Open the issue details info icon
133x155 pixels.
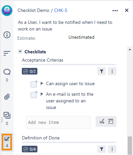click(7, 35)
